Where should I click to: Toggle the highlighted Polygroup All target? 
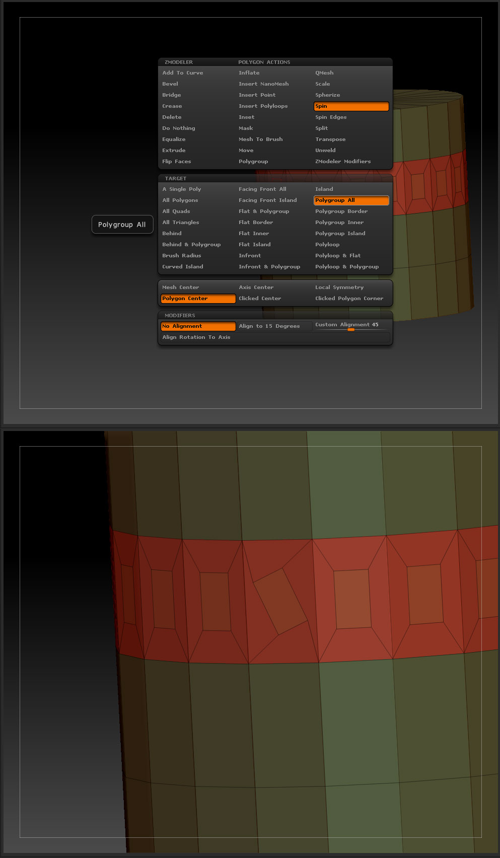[x=351, y=200]
